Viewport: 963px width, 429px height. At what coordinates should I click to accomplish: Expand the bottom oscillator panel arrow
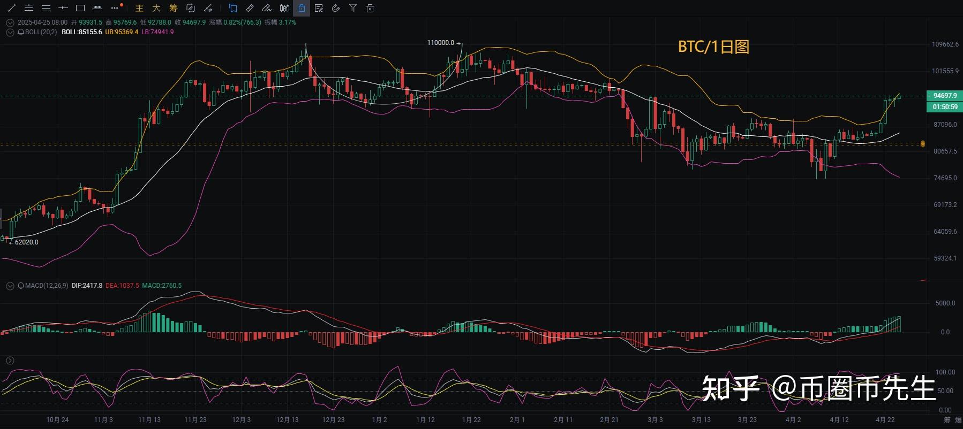point(10,361)
